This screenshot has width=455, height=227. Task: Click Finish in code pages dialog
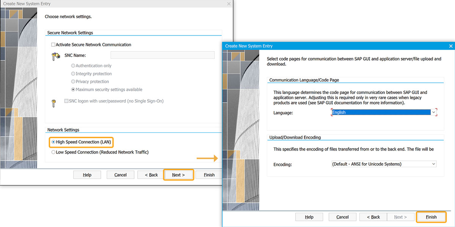click(x=431, y=217)
